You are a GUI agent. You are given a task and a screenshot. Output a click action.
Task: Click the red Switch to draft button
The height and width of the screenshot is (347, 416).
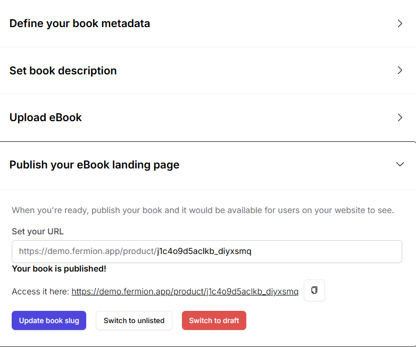tap(214, 320)
